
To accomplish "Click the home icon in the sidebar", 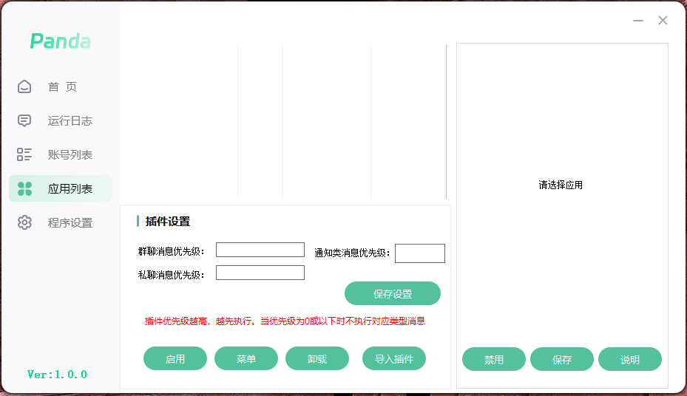I will 24,86.
